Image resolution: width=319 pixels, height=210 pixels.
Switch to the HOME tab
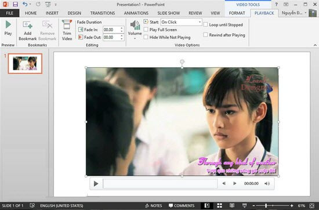point(31,13)
